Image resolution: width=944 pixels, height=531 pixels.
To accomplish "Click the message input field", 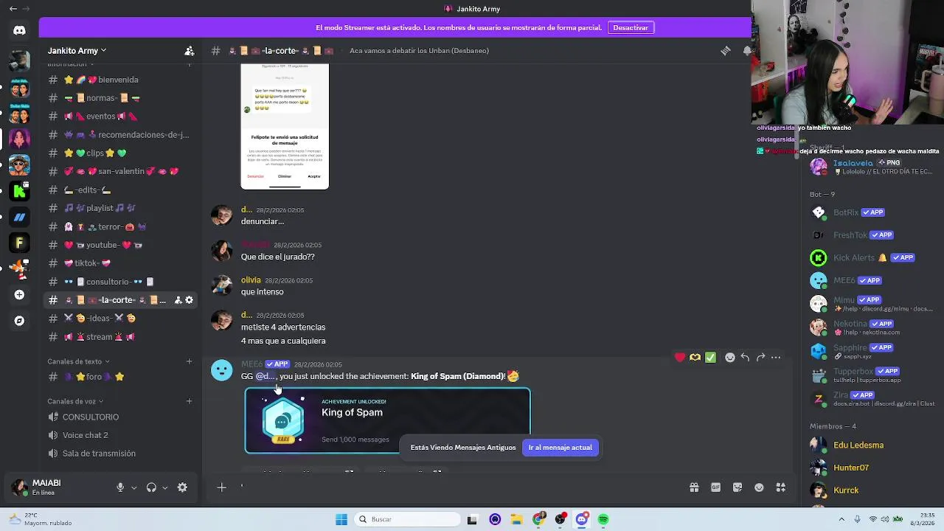I will point(457,487).
